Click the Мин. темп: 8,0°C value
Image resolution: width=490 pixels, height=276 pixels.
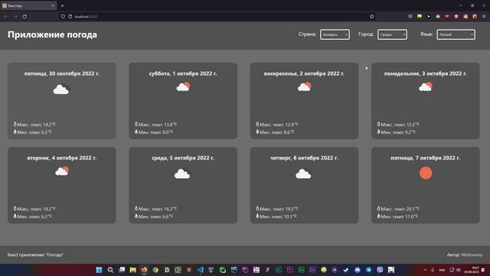(154, 132)
